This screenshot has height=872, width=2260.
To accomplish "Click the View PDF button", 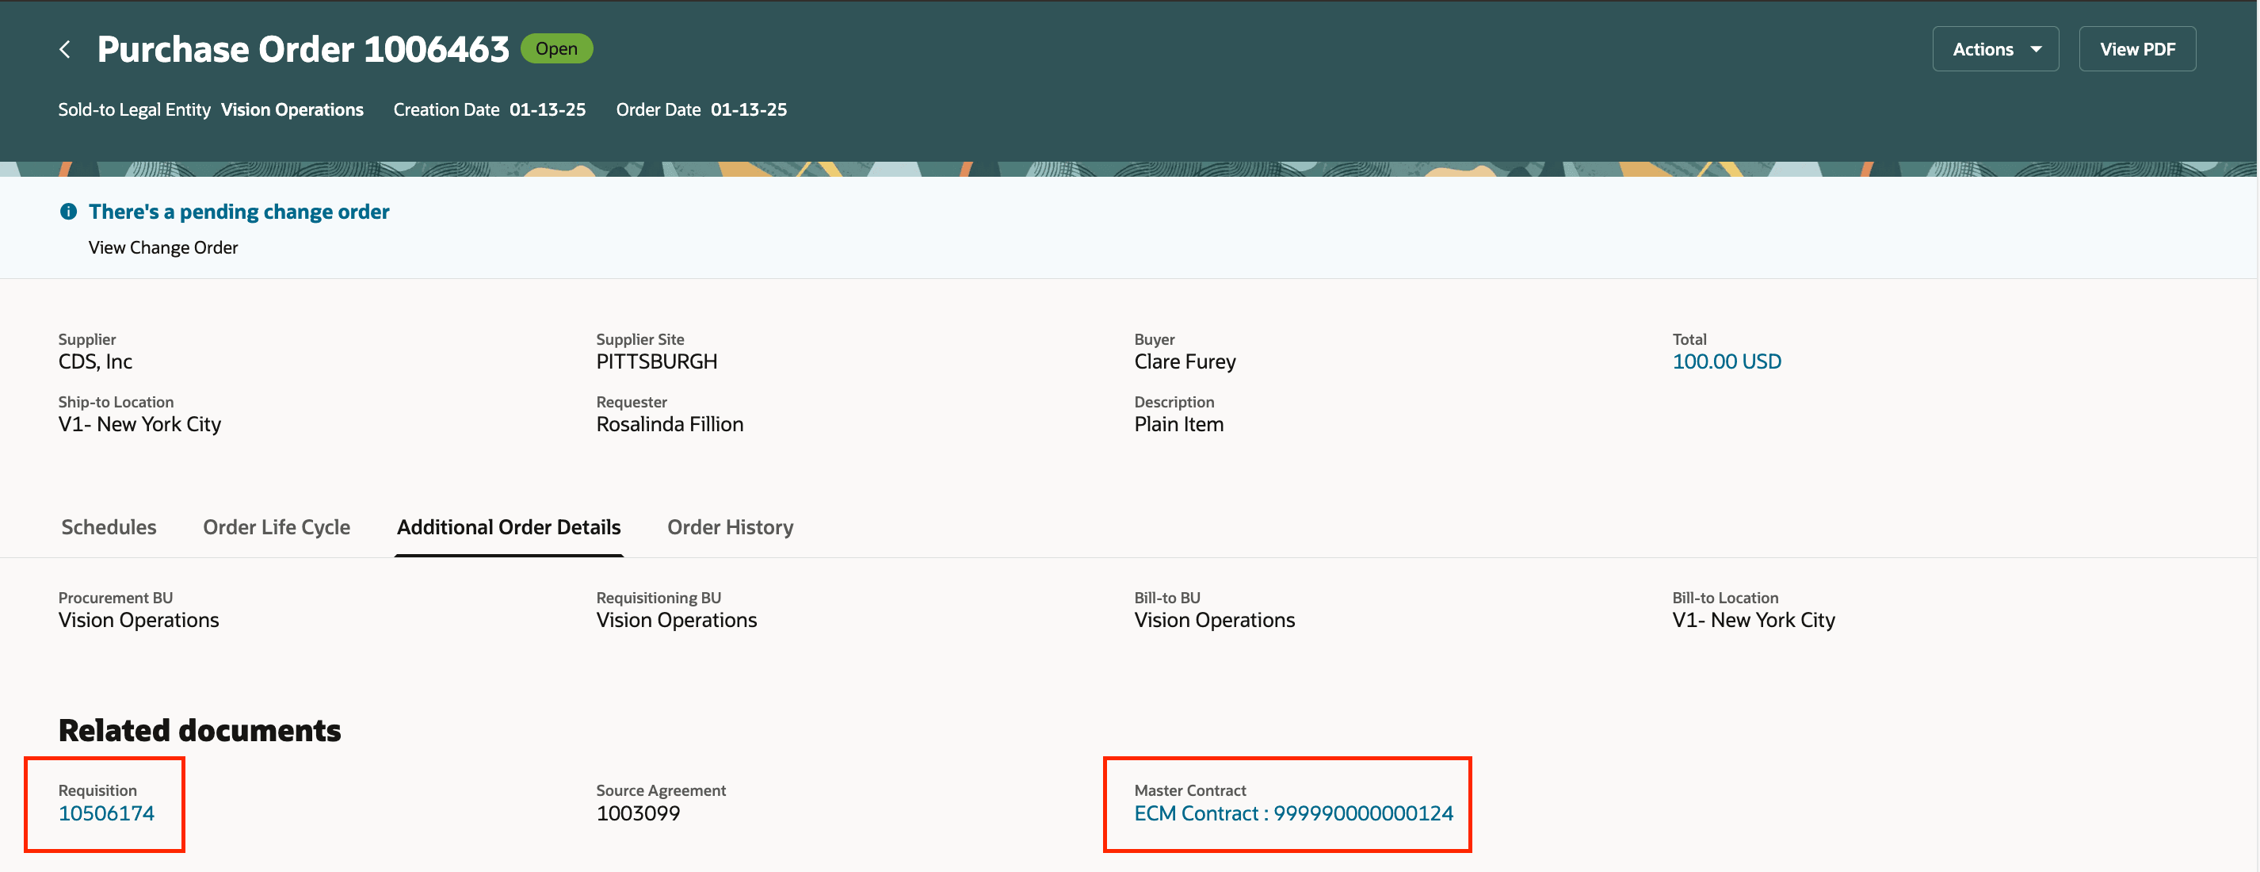I will (2136, 49).
